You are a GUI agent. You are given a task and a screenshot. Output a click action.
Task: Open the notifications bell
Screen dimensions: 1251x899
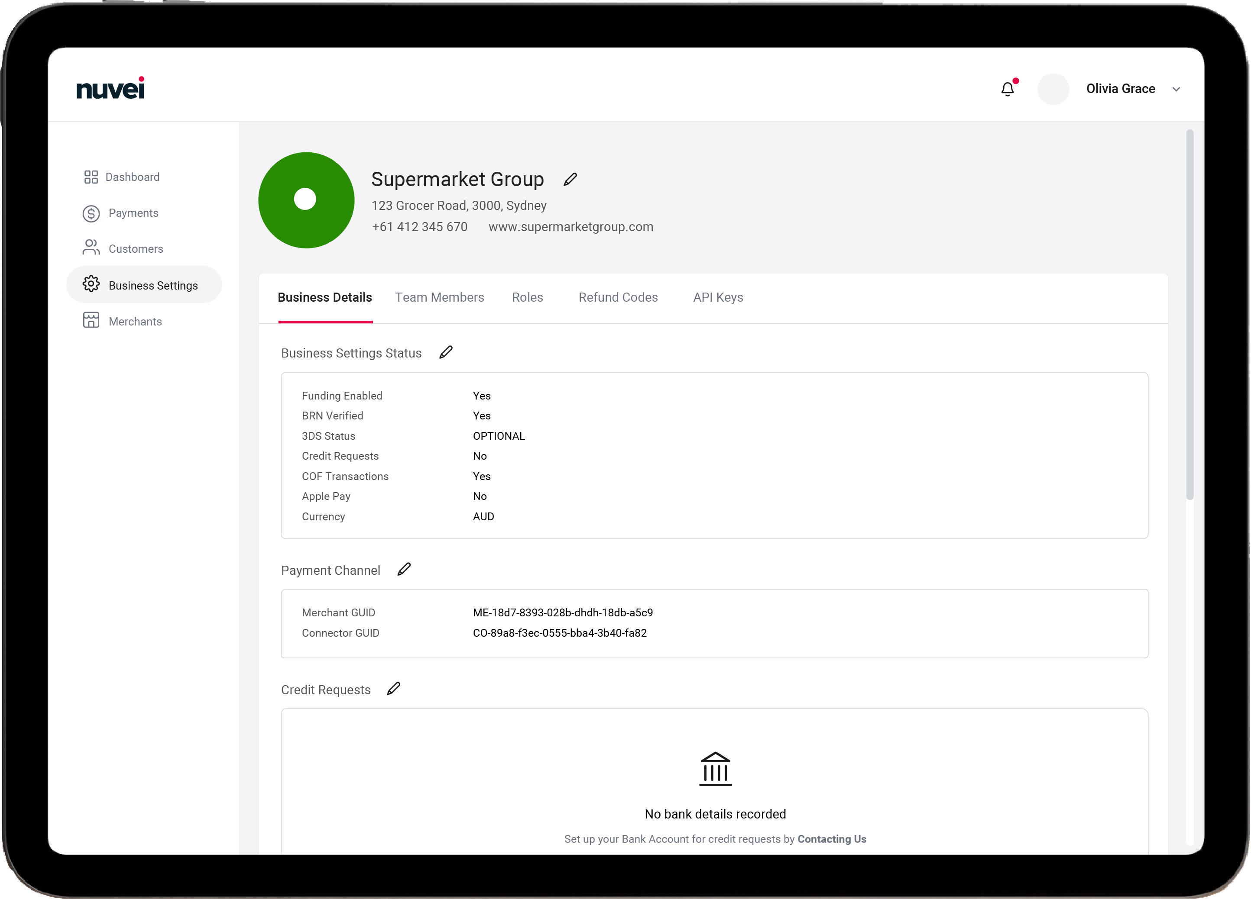click(1007, 89)
